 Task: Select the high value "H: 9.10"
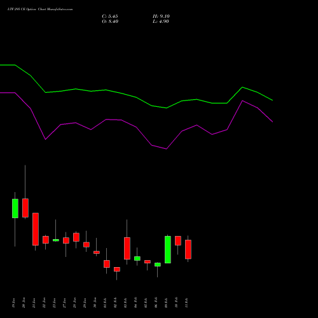pyautogui.click(x=161, y=17)
